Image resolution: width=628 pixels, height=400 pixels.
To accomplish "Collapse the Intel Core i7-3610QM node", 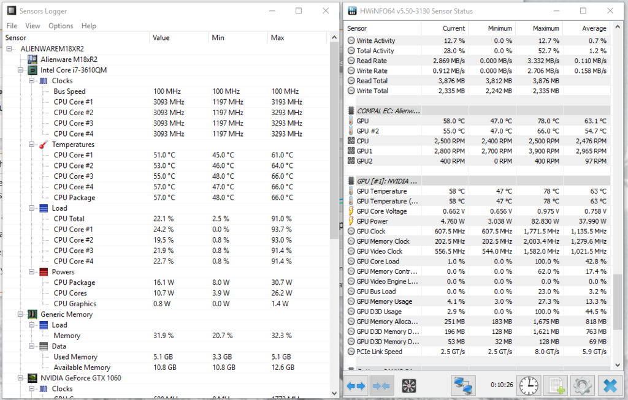I will coord(20,70).
